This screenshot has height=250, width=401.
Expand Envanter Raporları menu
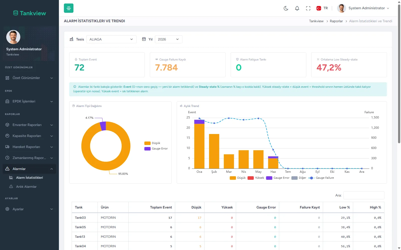(29, 125)
